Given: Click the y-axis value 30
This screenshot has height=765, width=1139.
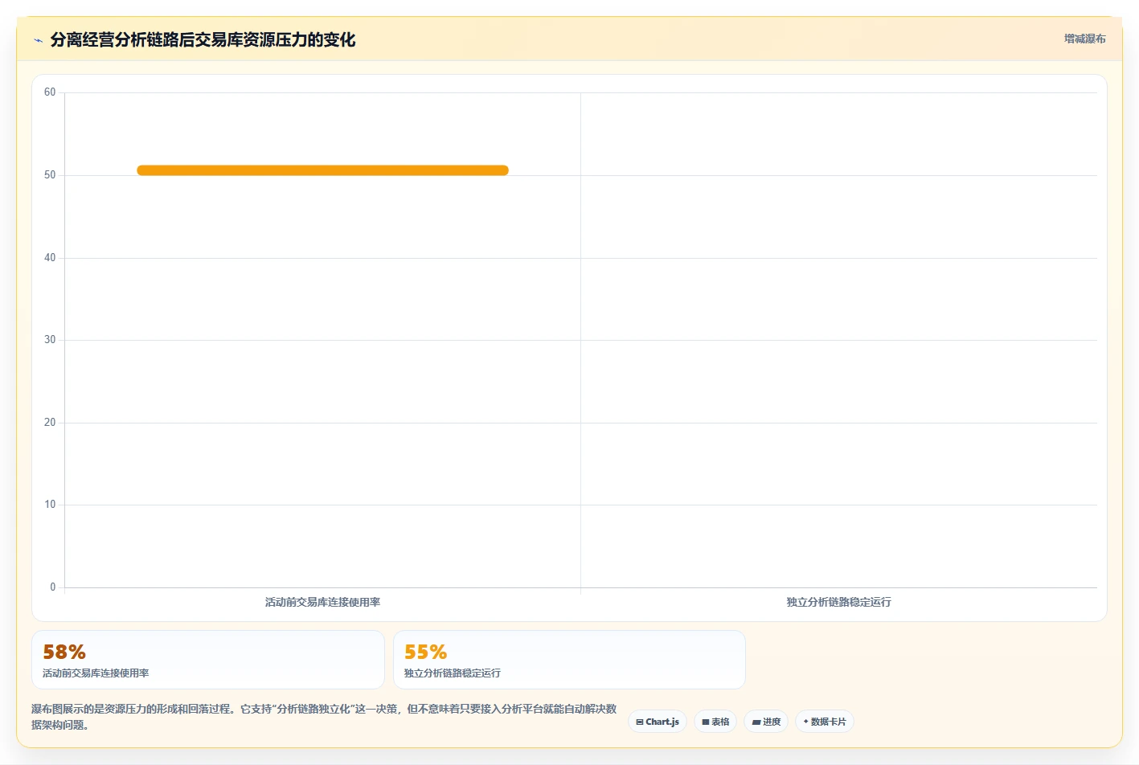Looking at the screenshot, I should click(50, 340).
